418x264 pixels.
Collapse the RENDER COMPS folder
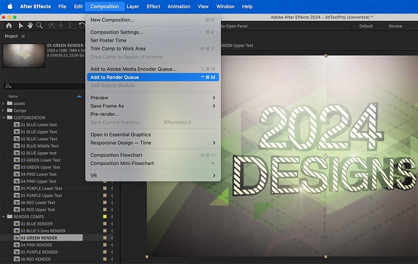pos(3,217)
